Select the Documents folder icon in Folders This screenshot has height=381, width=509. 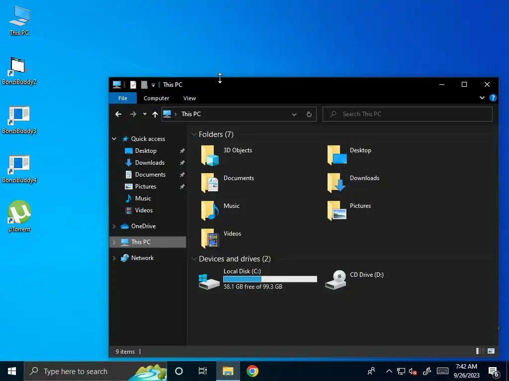(x=210, y=183)
